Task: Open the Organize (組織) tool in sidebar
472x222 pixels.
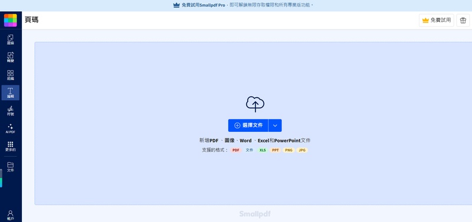Action: tap(10, 75)
